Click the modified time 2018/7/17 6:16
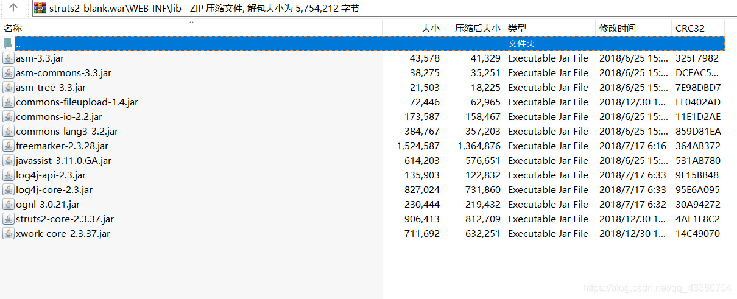The image size is (737, 299). 633,146
